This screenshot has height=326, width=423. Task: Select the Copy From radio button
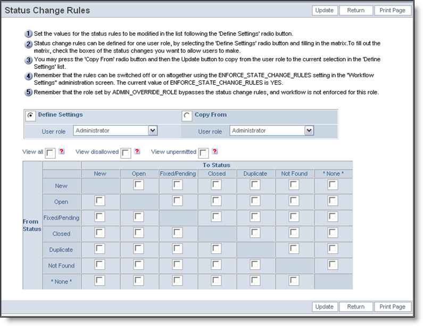pos(187,115)
